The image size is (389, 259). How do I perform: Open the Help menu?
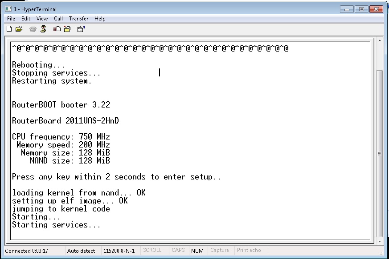pyautogui.click(x=100, y=19)
